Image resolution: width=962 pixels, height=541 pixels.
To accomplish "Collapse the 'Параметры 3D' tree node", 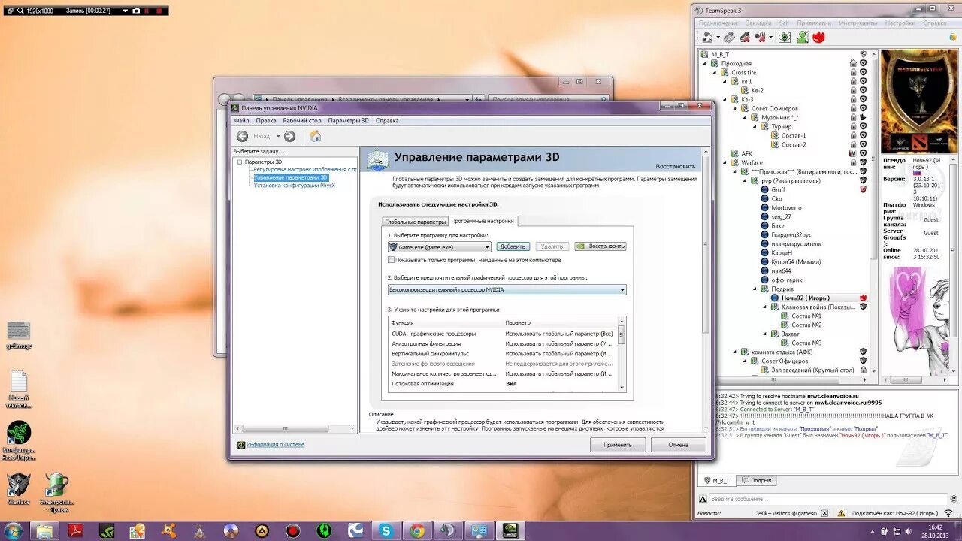I will (240, 162).
